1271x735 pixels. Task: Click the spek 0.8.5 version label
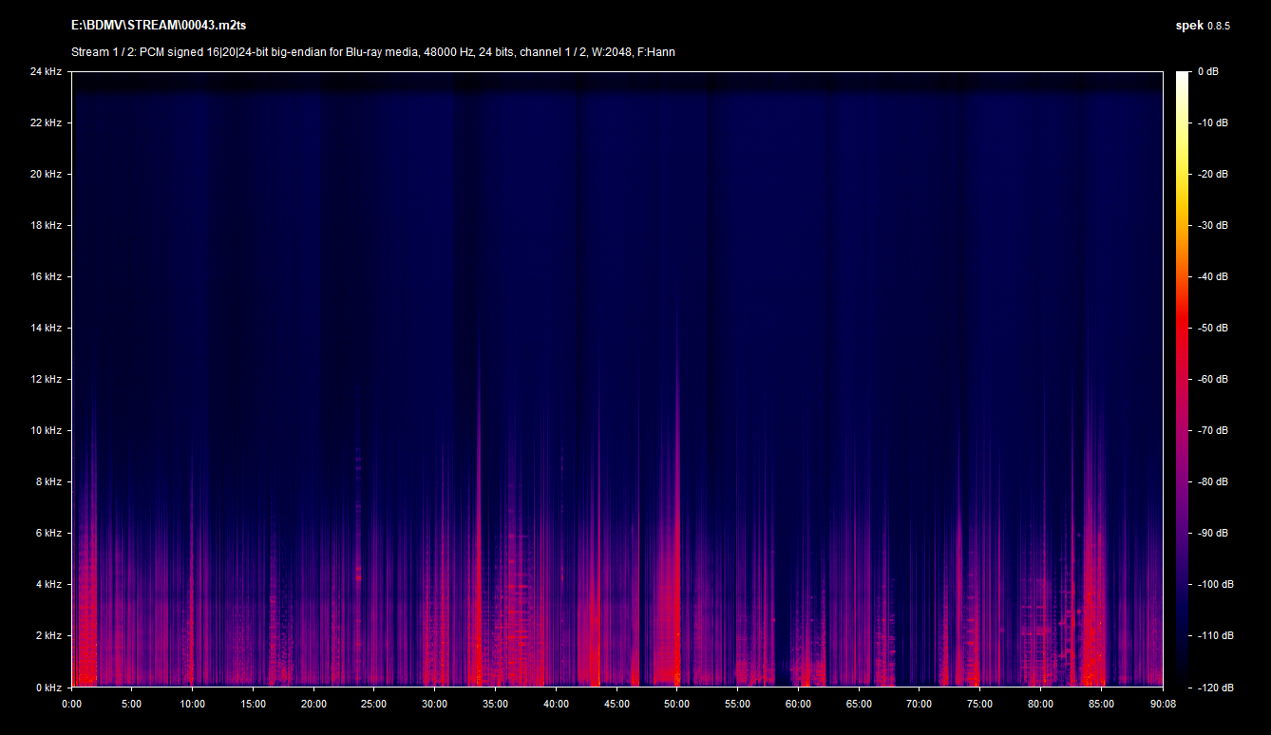click(x=1202, y=26)
